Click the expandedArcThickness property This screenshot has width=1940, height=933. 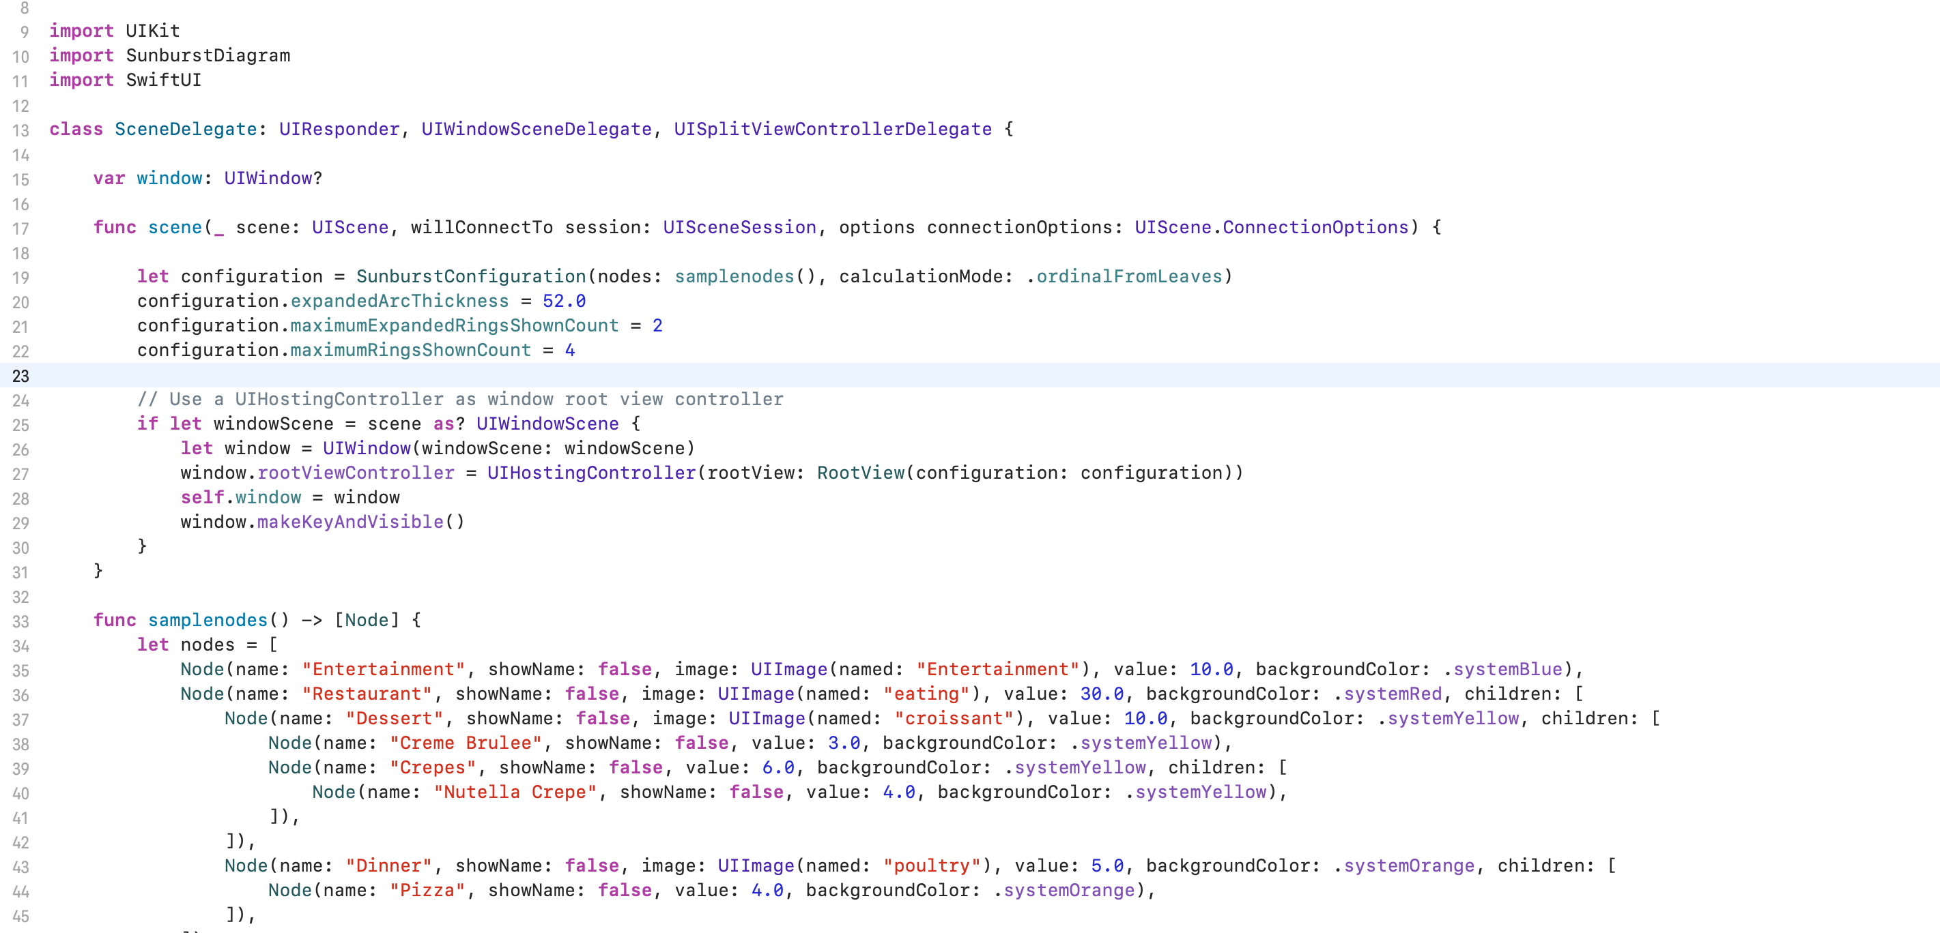coord(399,301)
